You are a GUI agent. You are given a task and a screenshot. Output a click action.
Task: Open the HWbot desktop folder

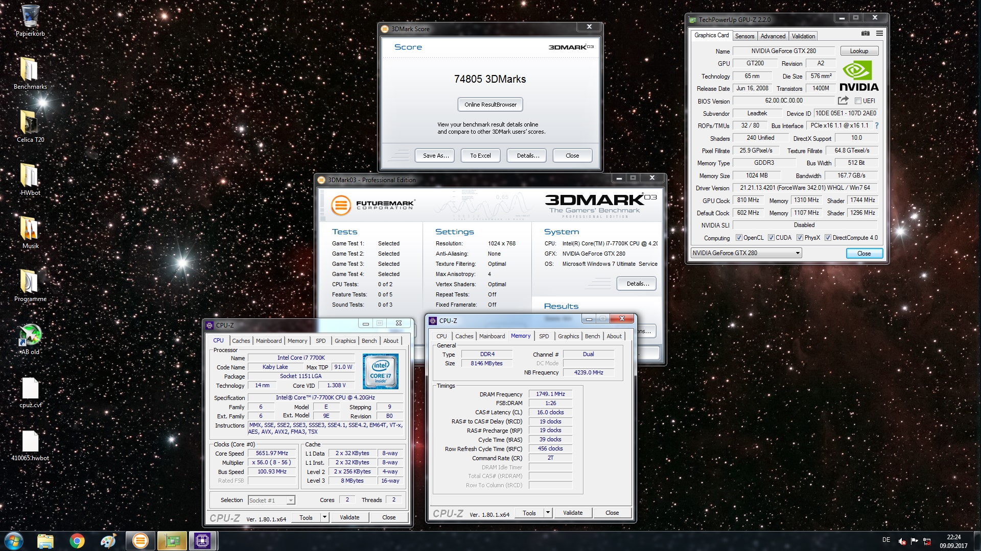point(30,179)
